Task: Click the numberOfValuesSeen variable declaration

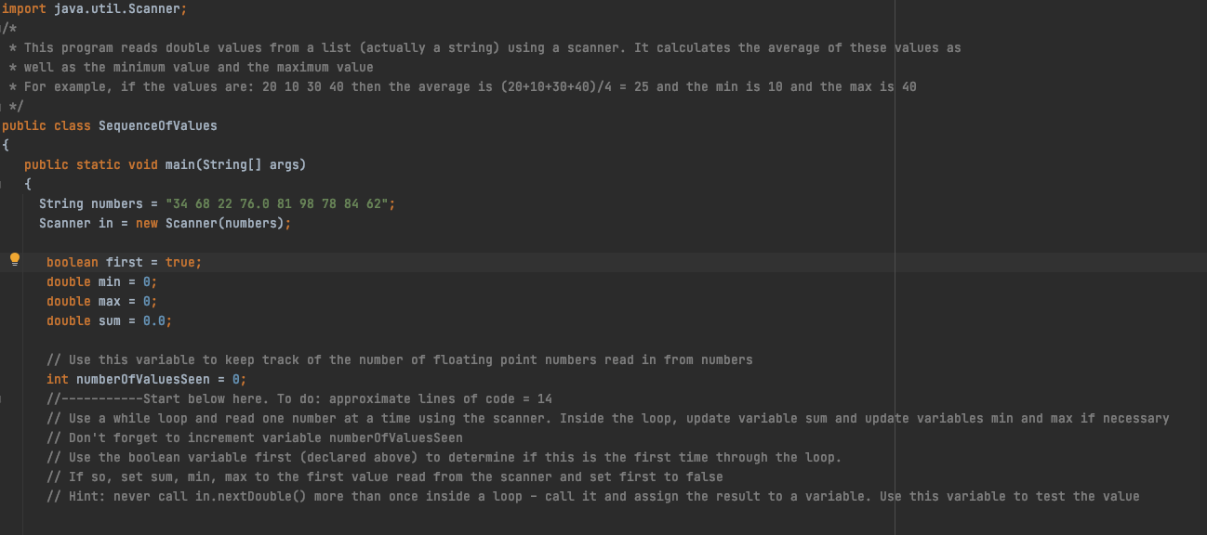Action: tap(147, 379)
